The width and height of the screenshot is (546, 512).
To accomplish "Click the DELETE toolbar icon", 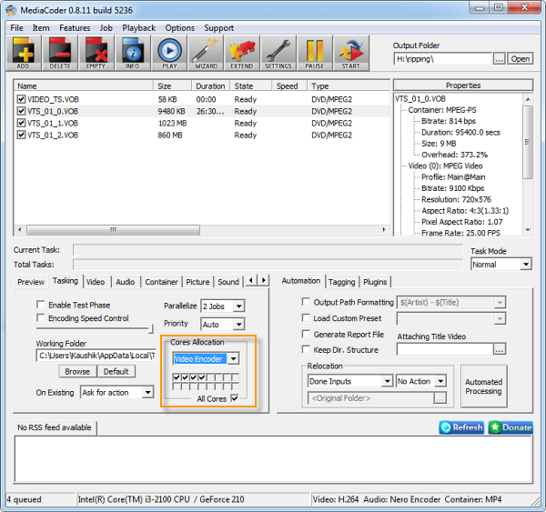I will (60, 53).
